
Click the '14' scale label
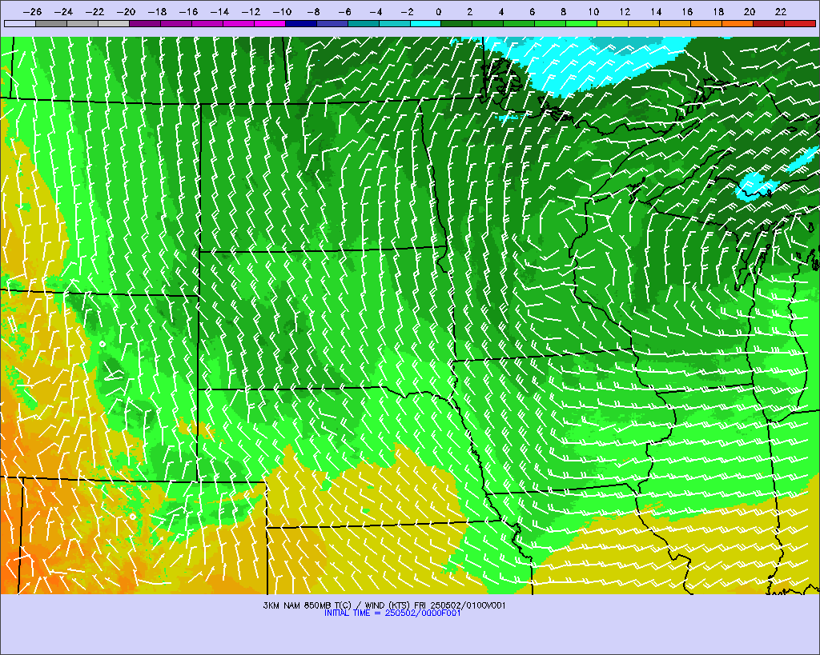click(657, 12)
